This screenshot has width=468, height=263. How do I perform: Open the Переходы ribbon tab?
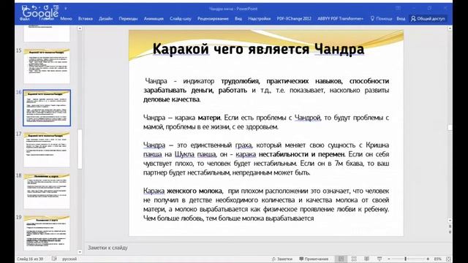click(128, 18)
